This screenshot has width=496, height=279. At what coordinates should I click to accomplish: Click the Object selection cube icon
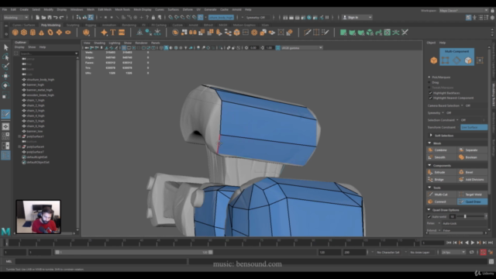[x=434, y=60]
